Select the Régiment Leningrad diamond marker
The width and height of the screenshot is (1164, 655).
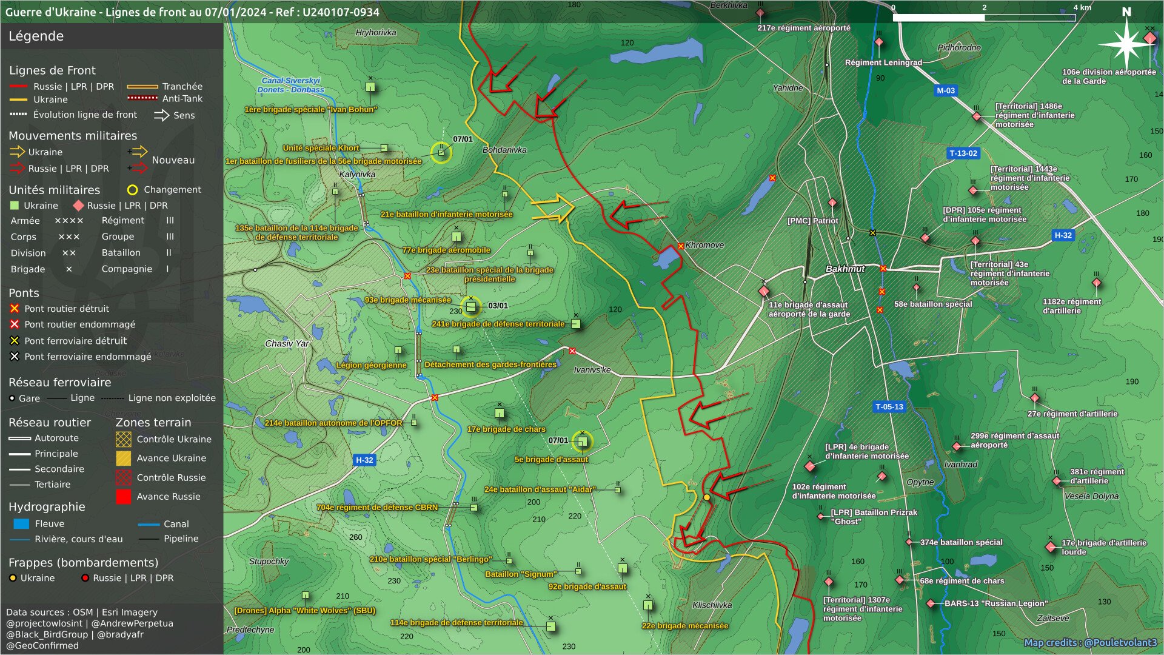[x=879, y=42]
